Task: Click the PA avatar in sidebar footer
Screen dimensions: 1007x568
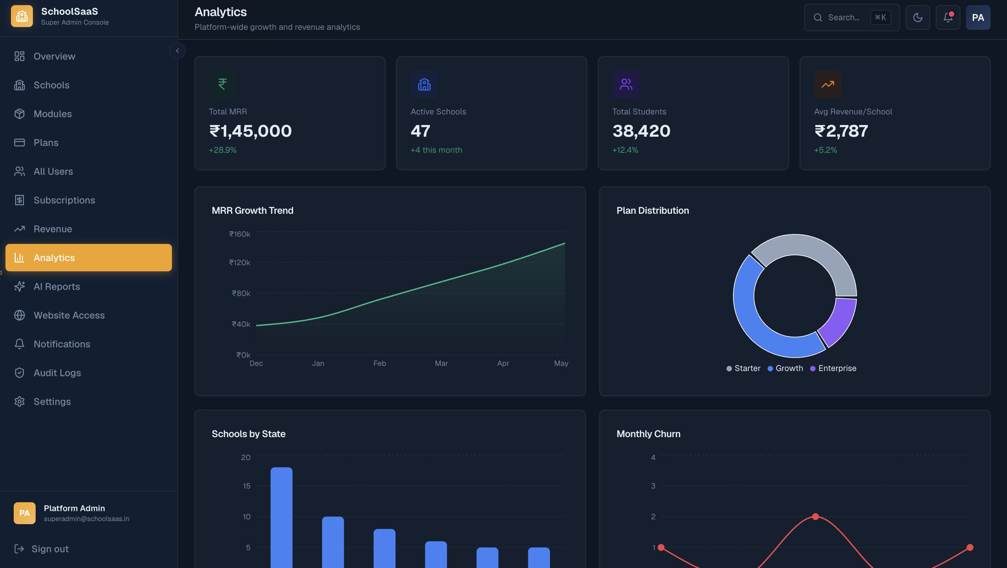Action: (x=25, y=513)
